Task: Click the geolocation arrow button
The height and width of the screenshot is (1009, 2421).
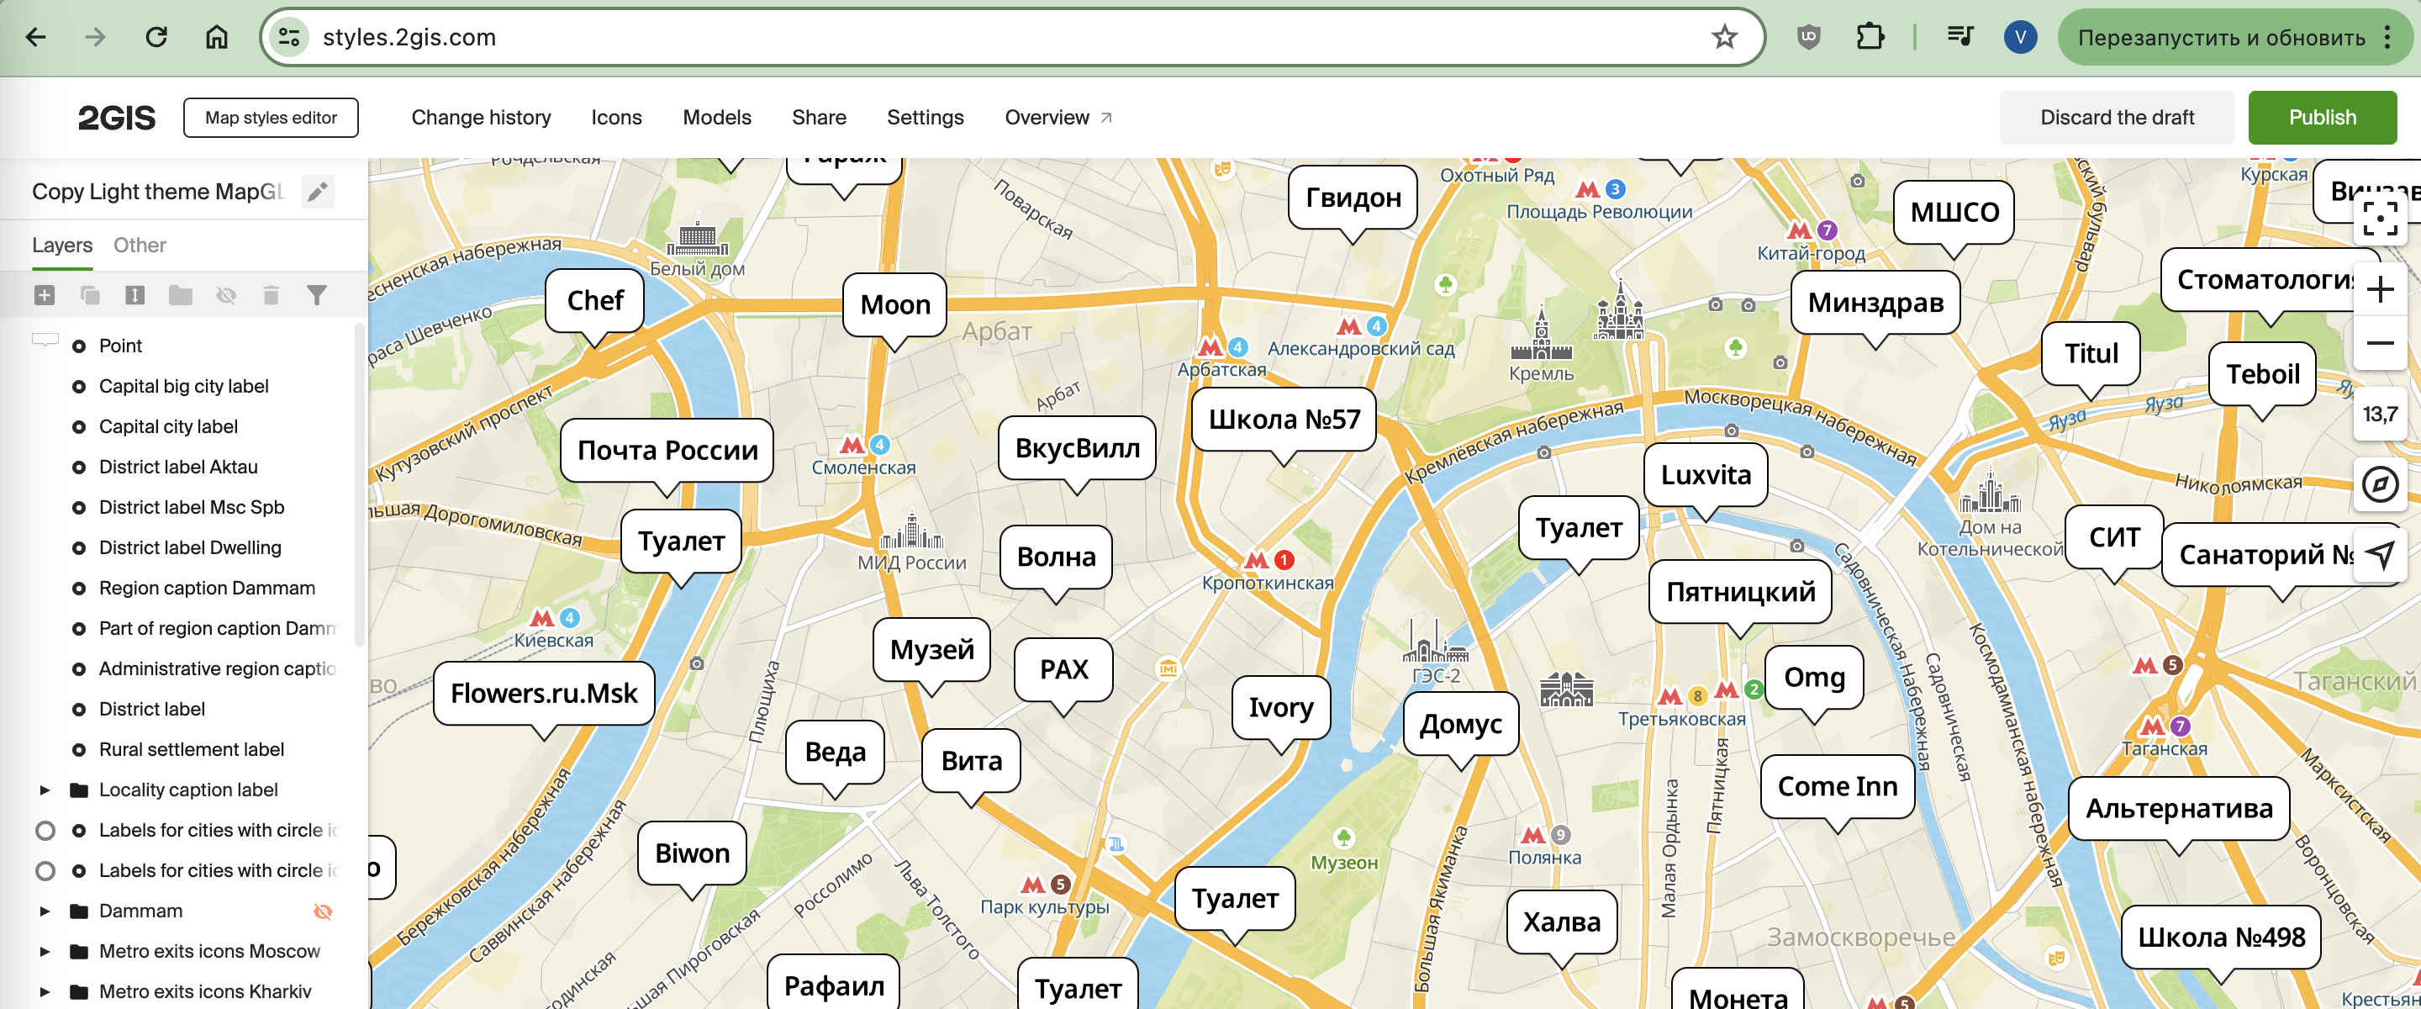Action: pyautogui.click(x=2379, y=554)
